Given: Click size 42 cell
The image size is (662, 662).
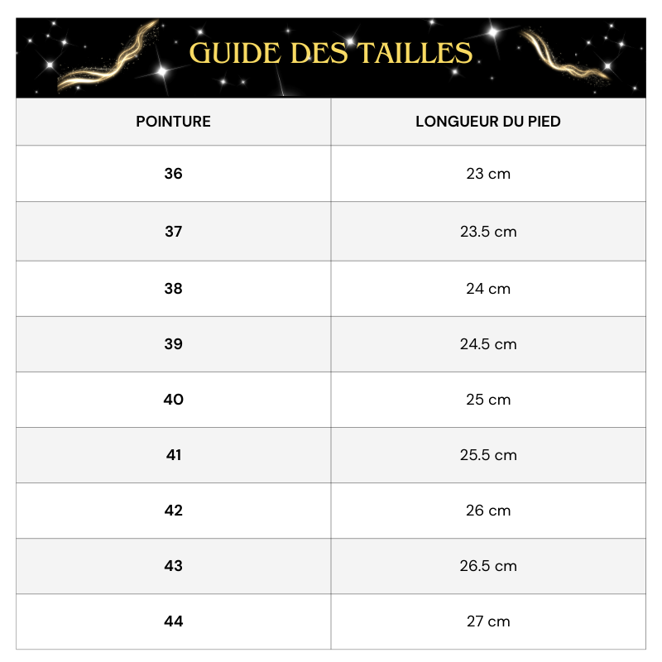Looking at the screenshot, I should pyautogui.click(x=173, y=511).
